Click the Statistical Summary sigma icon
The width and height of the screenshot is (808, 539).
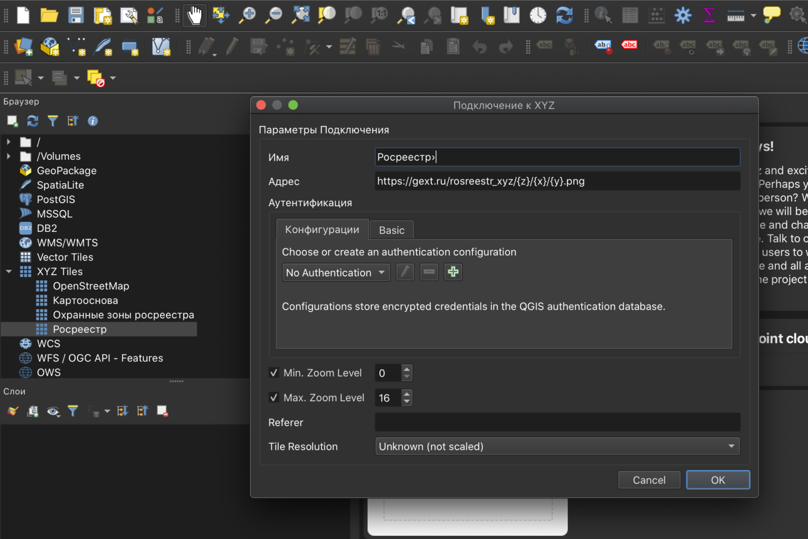coord(709,15)
